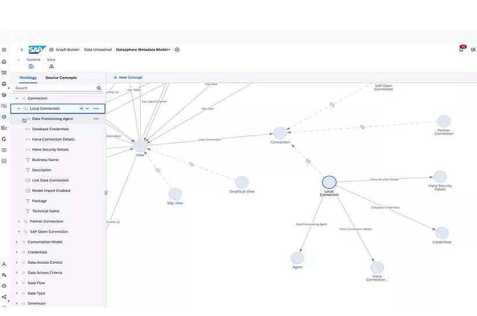Expand the Credentials tree node

pyautogui.click(x=17, y=252)
